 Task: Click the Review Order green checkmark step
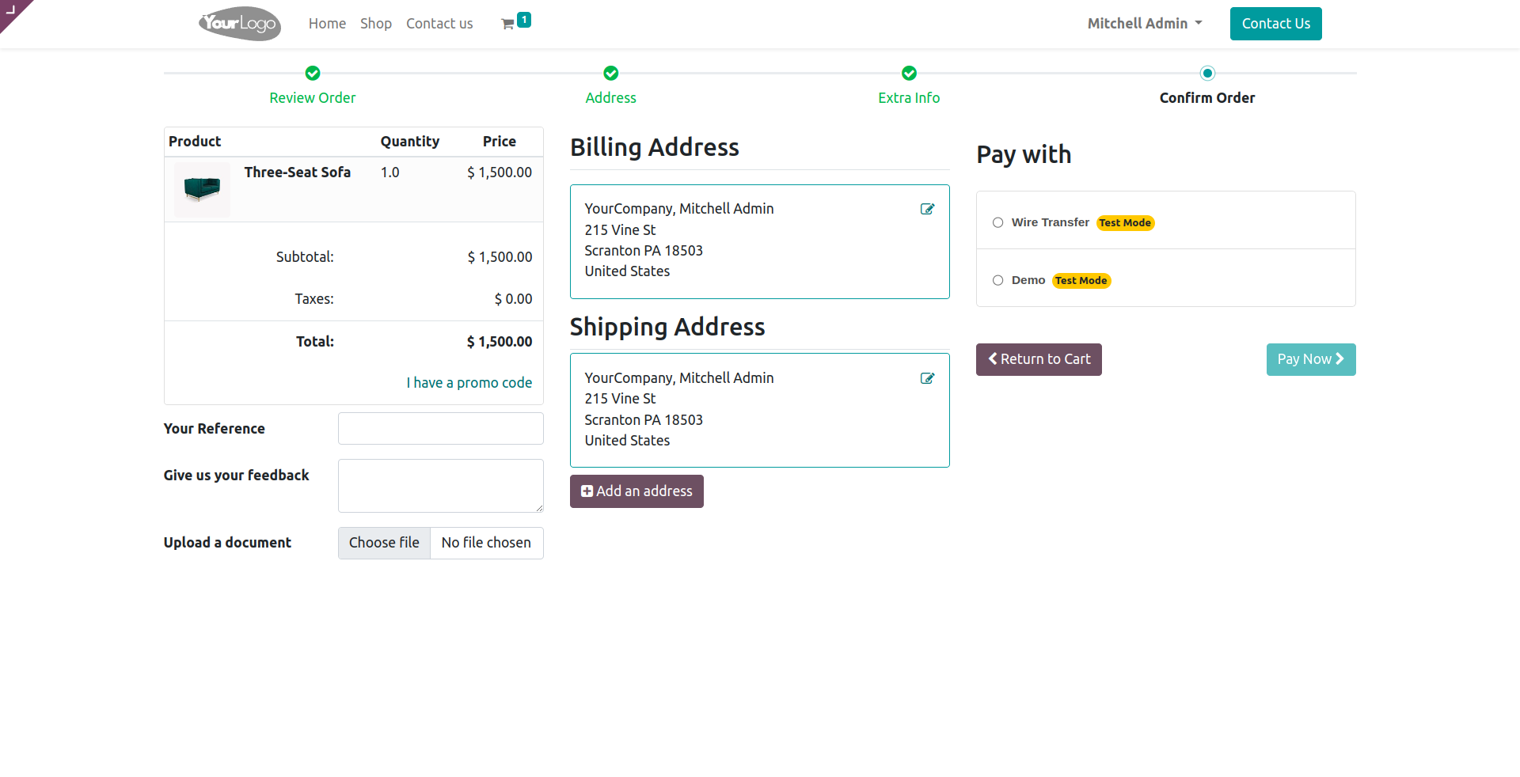[313, 74]
